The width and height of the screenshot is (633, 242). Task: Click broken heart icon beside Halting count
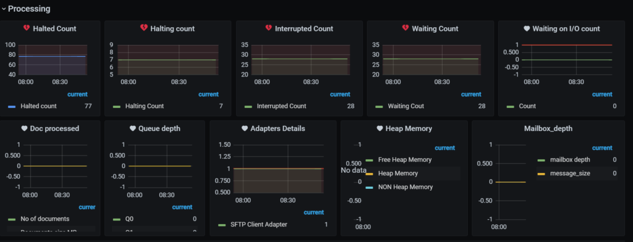click(143, 28)
